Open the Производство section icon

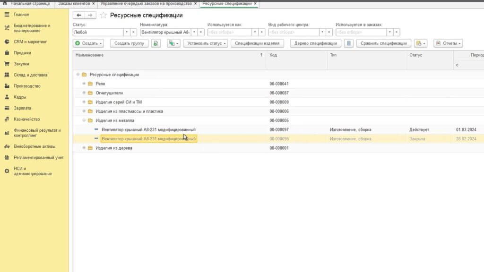(x=7, y=86)
